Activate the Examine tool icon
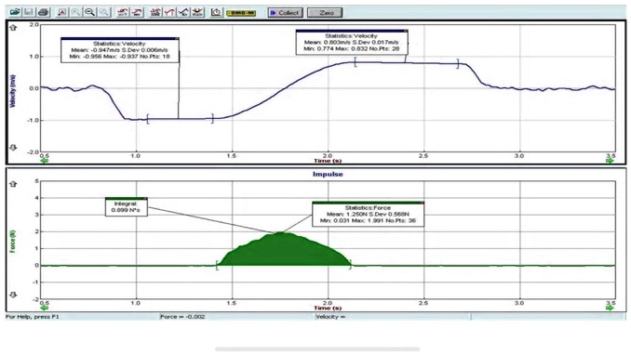The width and height of the screenshot is (631, 355). tap(123, 12)
